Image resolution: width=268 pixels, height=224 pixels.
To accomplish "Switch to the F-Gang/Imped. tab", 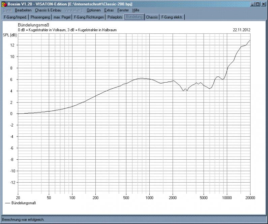I will (x=14, y=17).
